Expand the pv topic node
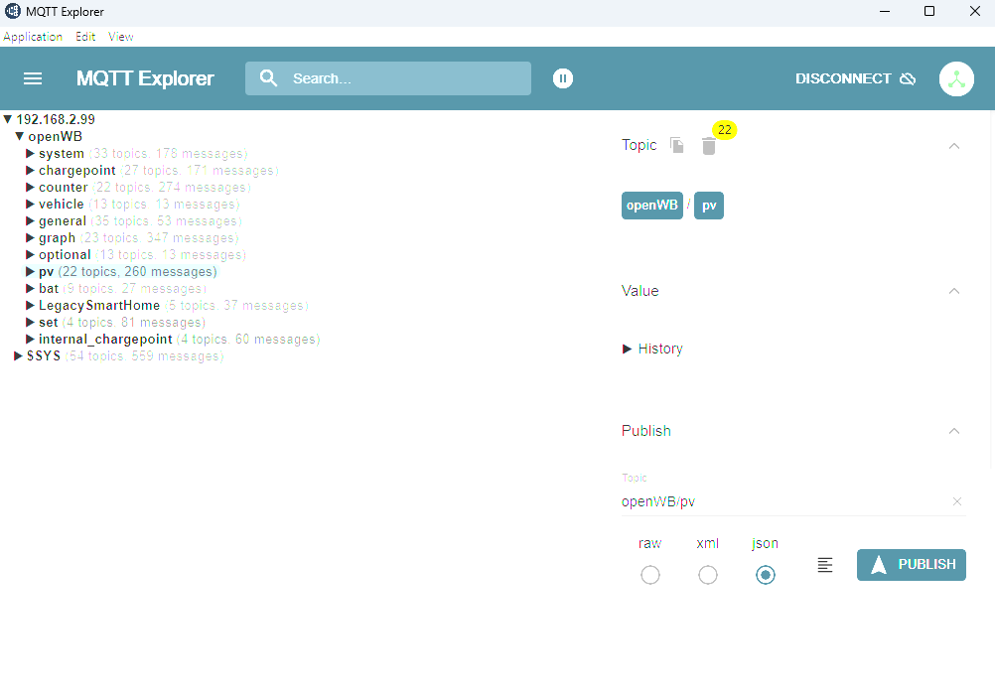The image size is (995, 700). 30,272
